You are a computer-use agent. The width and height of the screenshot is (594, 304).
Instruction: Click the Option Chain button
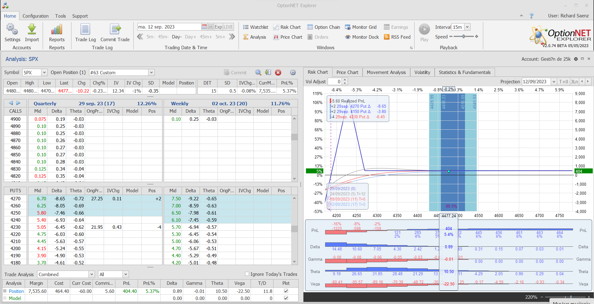click(324, 27)
